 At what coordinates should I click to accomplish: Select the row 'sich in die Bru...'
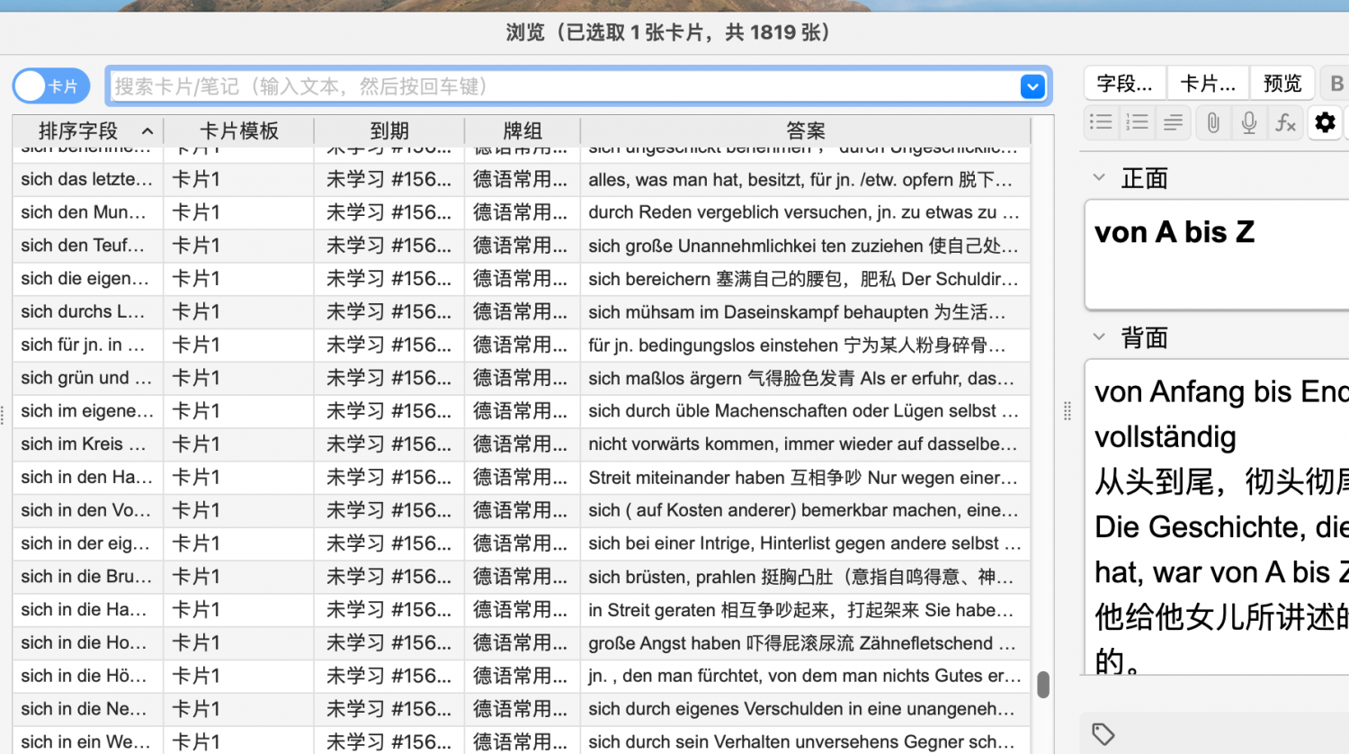tap(522, 577)
